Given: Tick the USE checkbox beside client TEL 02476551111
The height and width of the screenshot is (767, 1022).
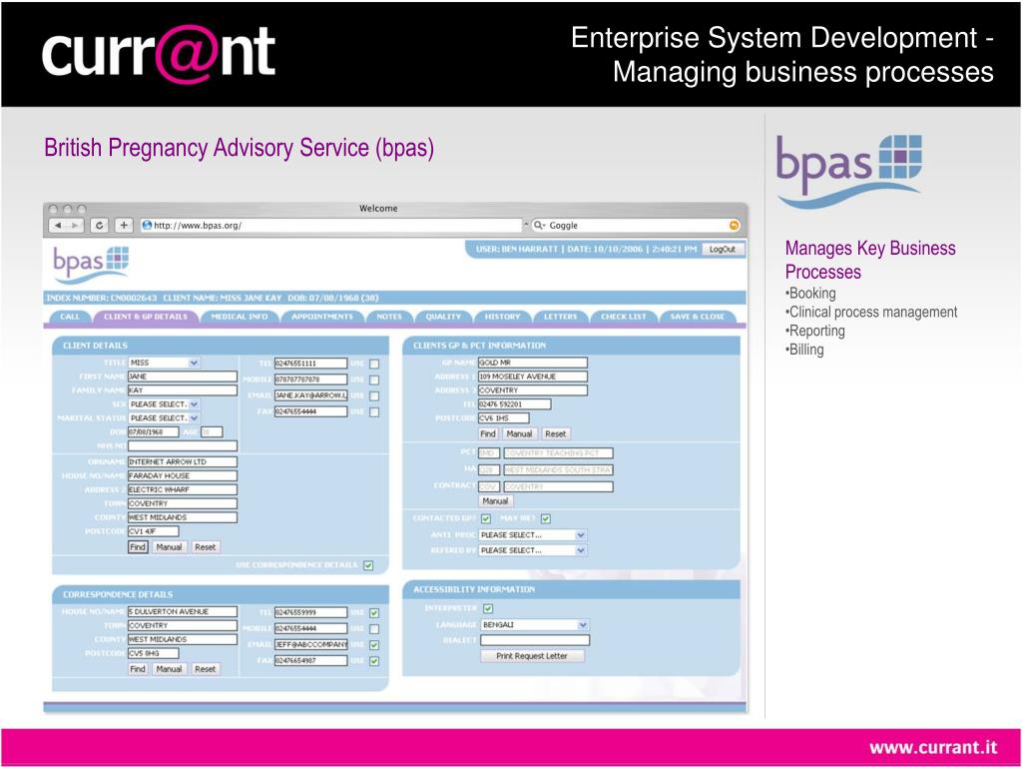Looking at the screenshot, I should [374, 364].
